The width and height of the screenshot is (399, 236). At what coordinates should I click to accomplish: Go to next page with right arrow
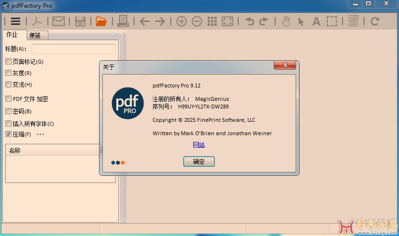pos(160,21)
